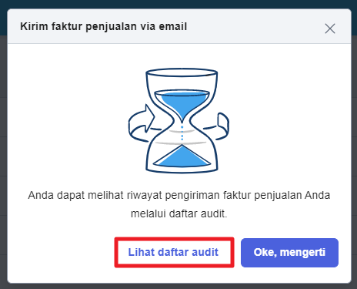Click the words melalui daftar audit
This screenshot has width=357, height=289.
pyautogui.click(x=178, y=213)
